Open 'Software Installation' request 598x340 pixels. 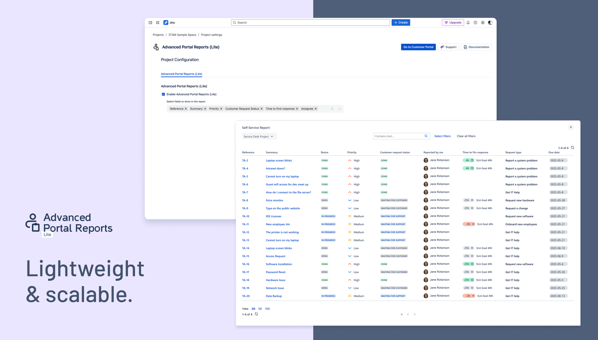tap(279, 264)
